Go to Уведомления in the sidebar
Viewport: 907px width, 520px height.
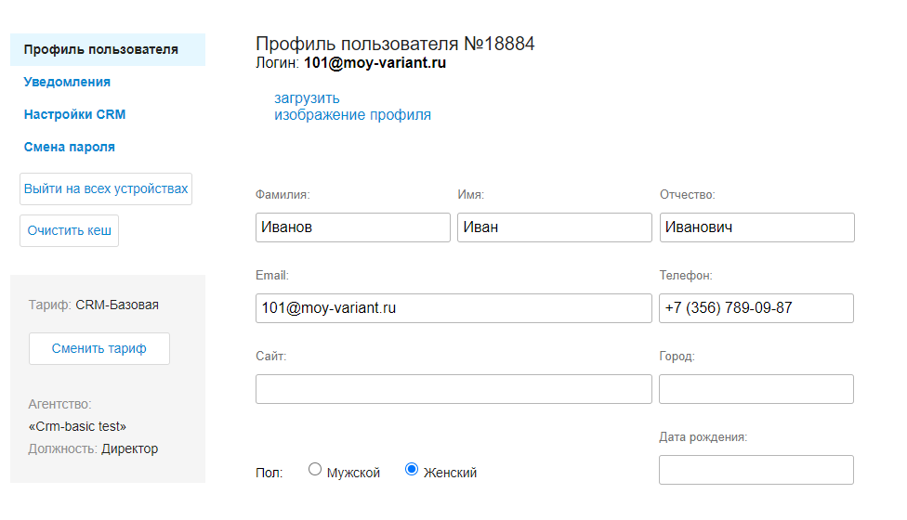pos(67,82)
